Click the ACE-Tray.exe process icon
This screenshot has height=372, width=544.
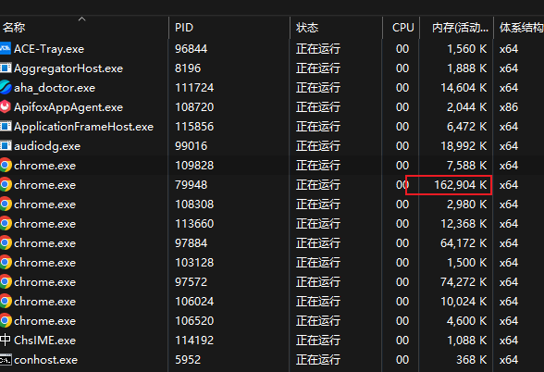click(6, 48)
